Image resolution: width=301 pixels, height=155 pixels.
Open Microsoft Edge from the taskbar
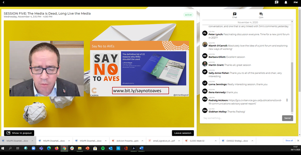pos(49,148)
